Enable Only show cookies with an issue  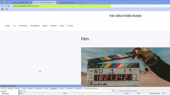click(119, 91)
